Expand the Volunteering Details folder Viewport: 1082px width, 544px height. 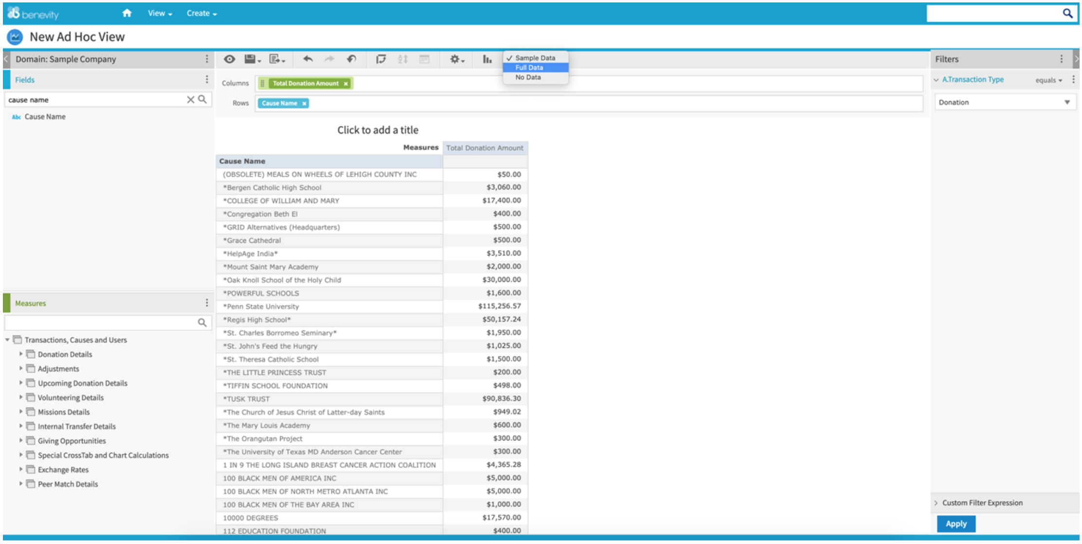coord(21,397)
